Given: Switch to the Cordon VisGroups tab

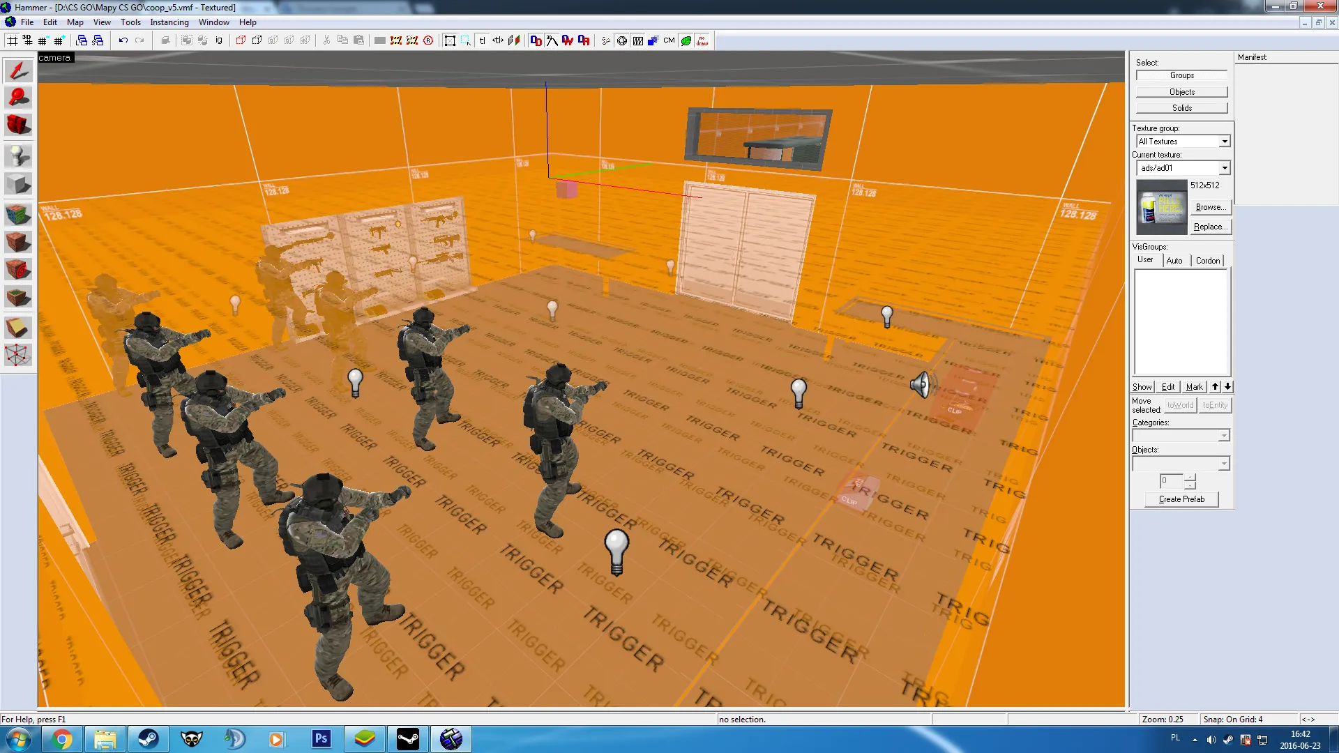Looking at the screenshot, I should pos(1208,261).
